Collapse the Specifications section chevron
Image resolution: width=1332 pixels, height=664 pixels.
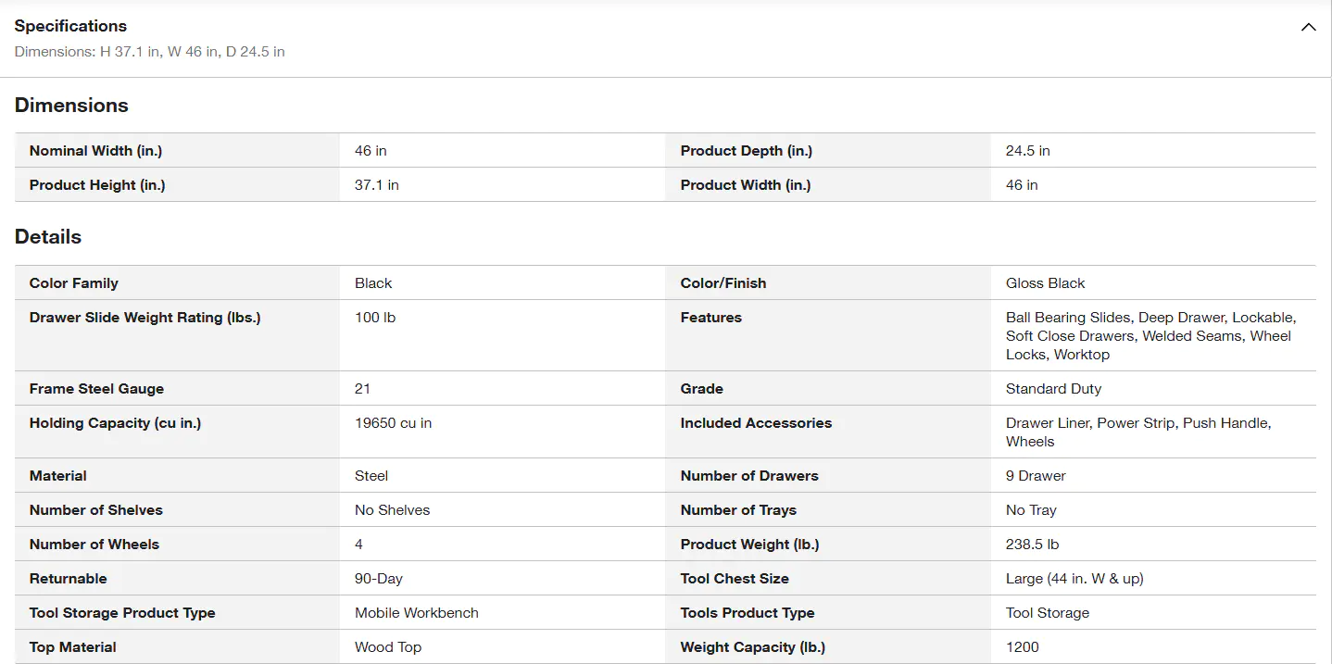[x=1308, y=27]
